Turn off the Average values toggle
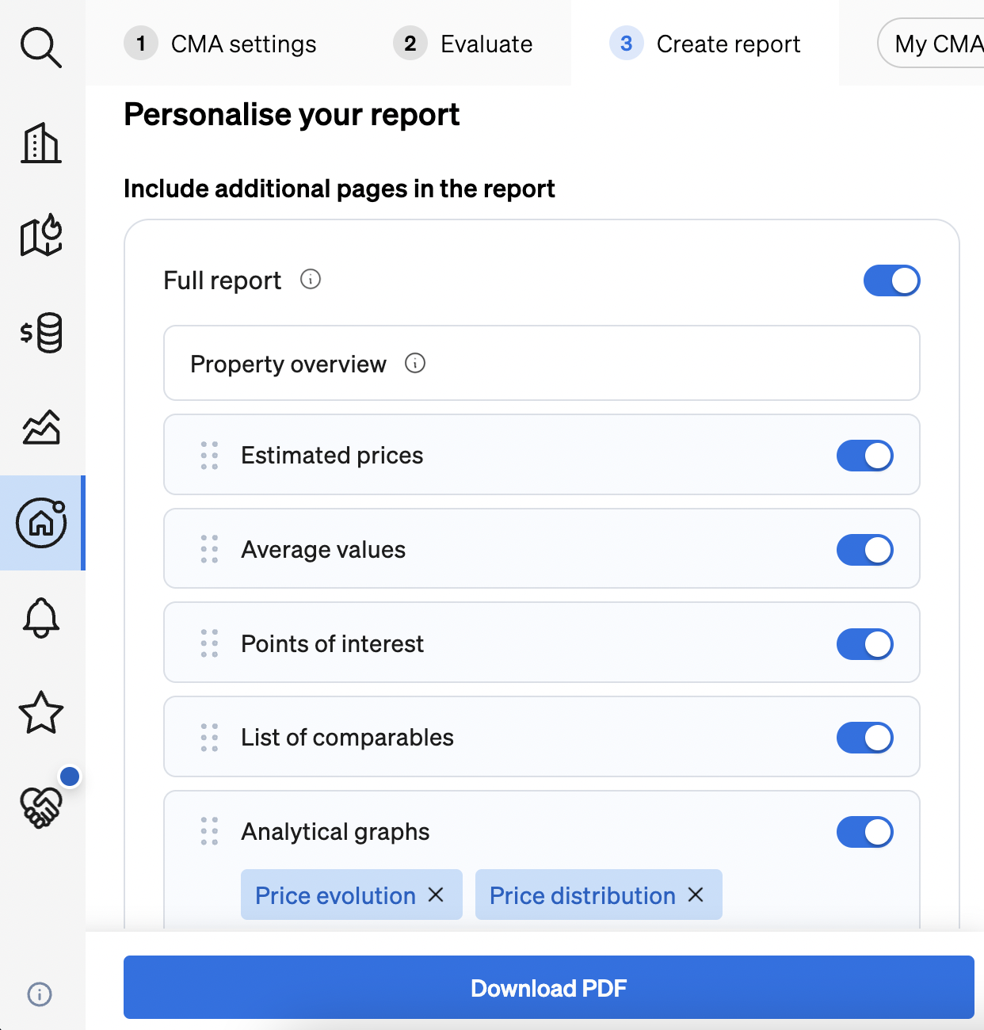 point(864,549)
